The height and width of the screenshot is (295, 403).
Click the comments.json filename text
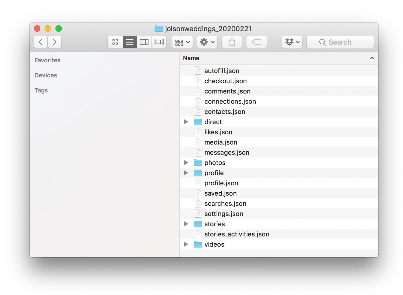227,91
